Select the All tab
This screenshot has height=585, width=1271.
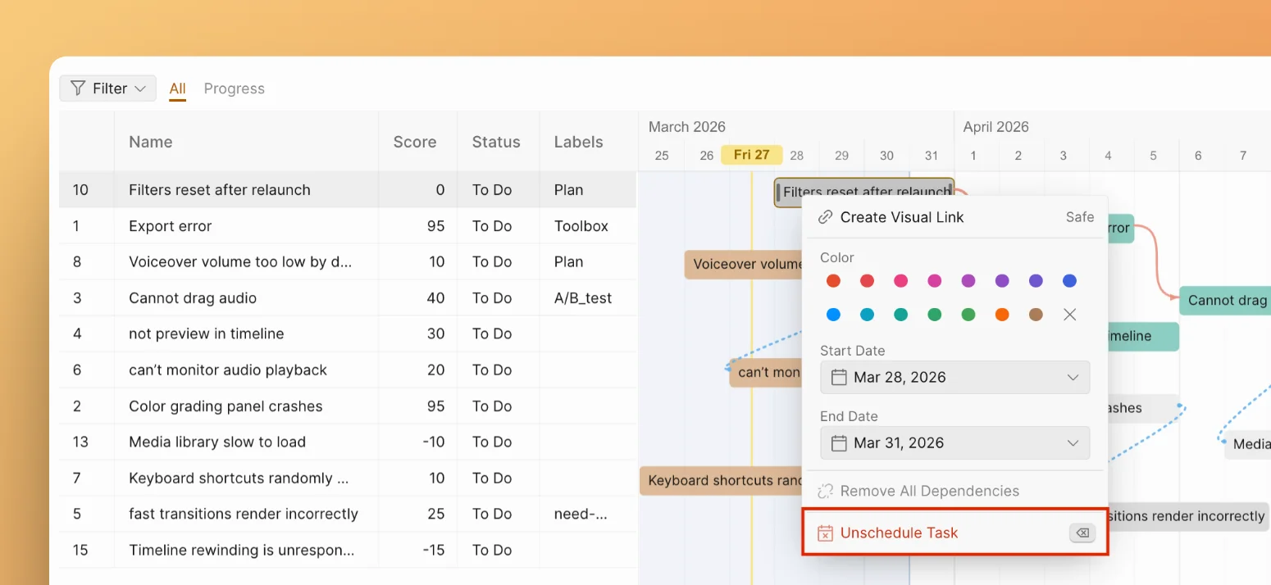tap(177, 88)
